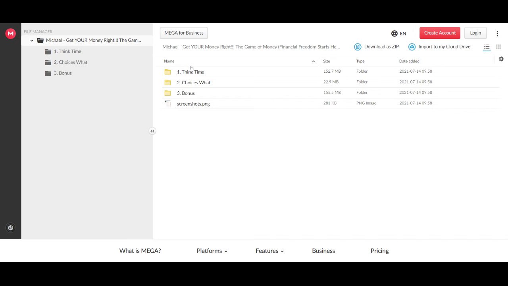Click the 152.7 MB size cell

(332, 71)
